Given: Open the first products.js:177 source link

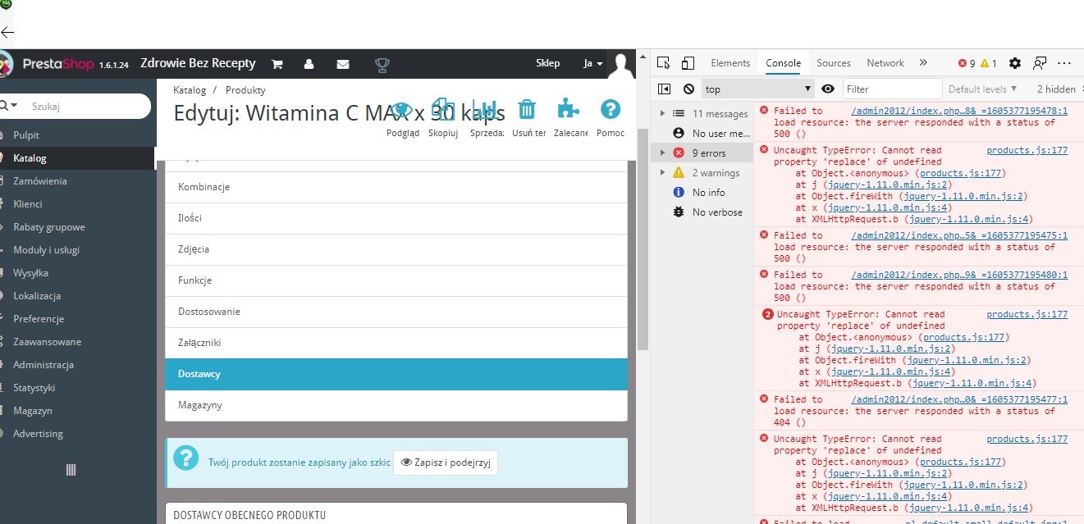Looking at the screenshot, I should pyautogui.click(x=1027, y=150).
